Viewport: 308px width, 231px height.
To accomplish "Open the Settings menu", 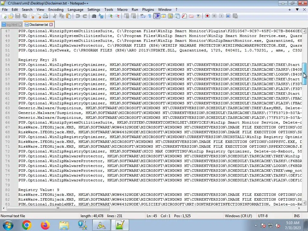I will tap(94, 10).
